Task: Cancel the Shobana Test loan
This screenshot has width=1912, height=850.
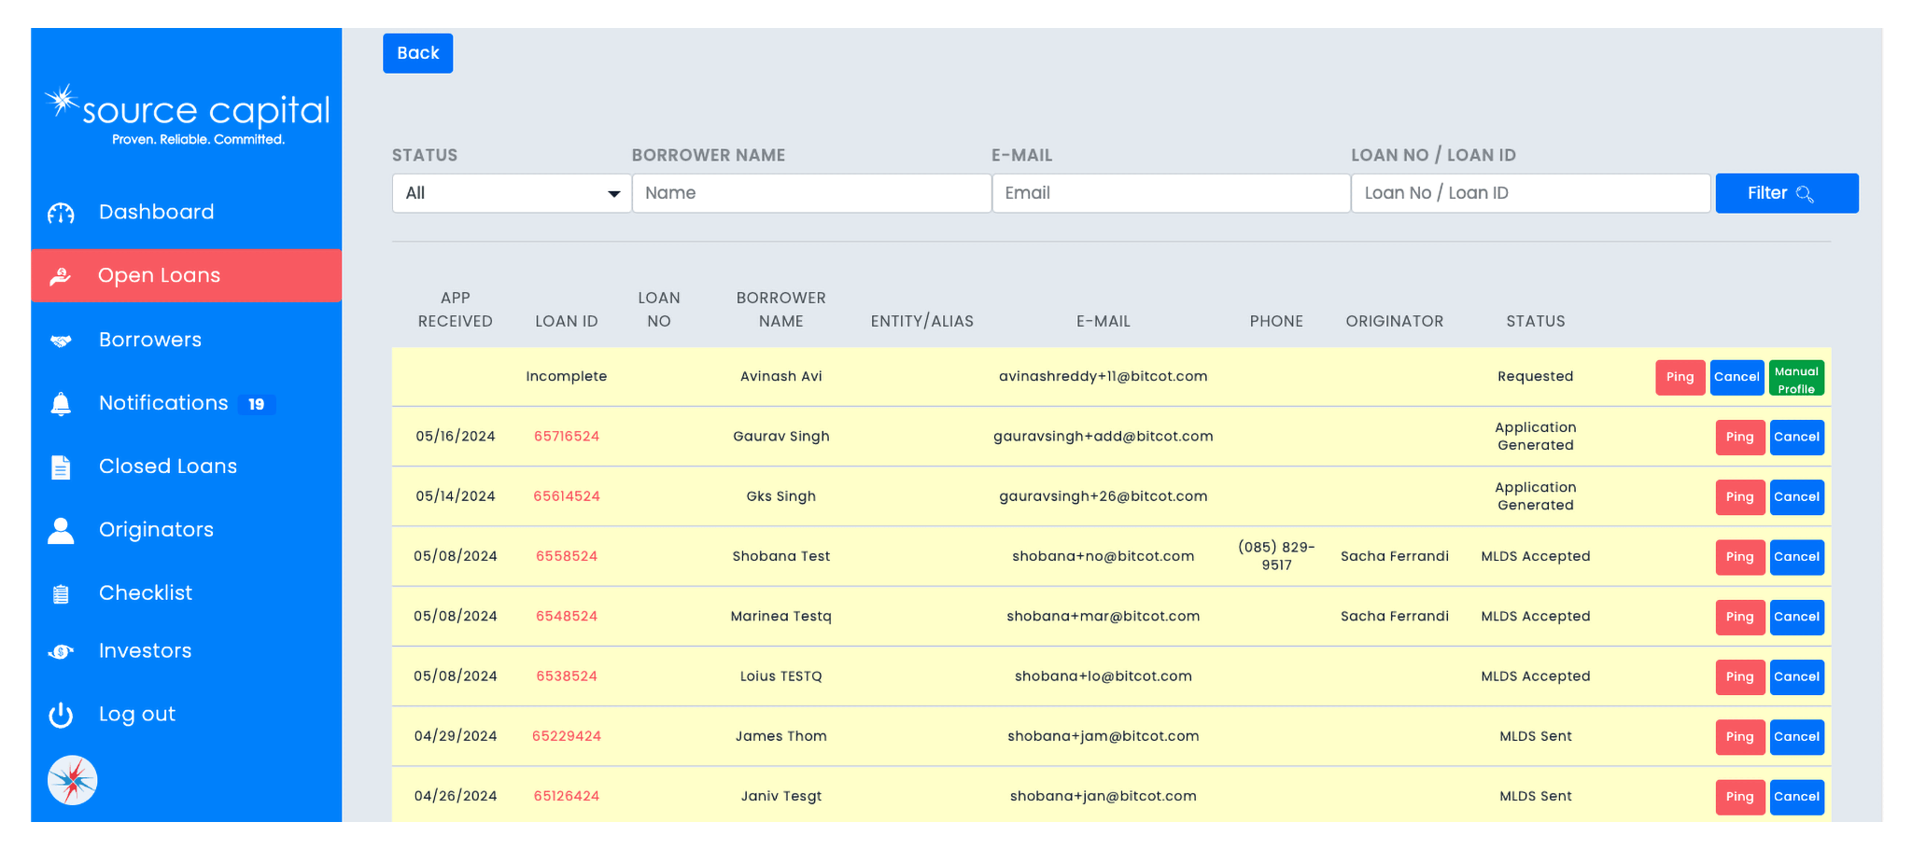Action: (1796, 557)
